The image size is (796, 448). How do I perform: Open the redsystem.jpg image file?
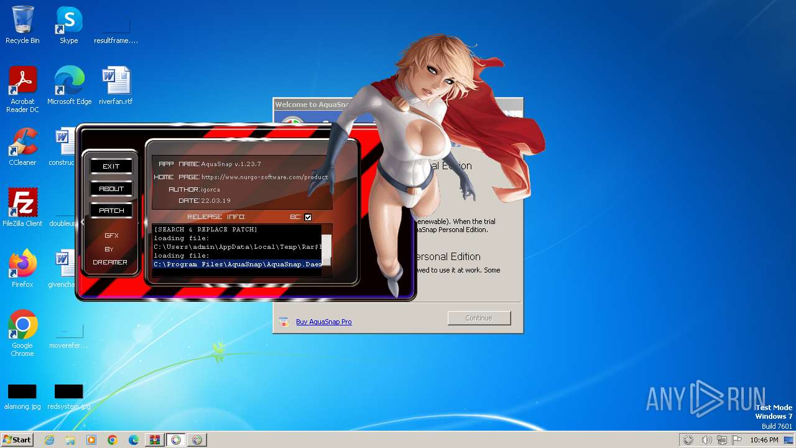(x=68, y=397)
